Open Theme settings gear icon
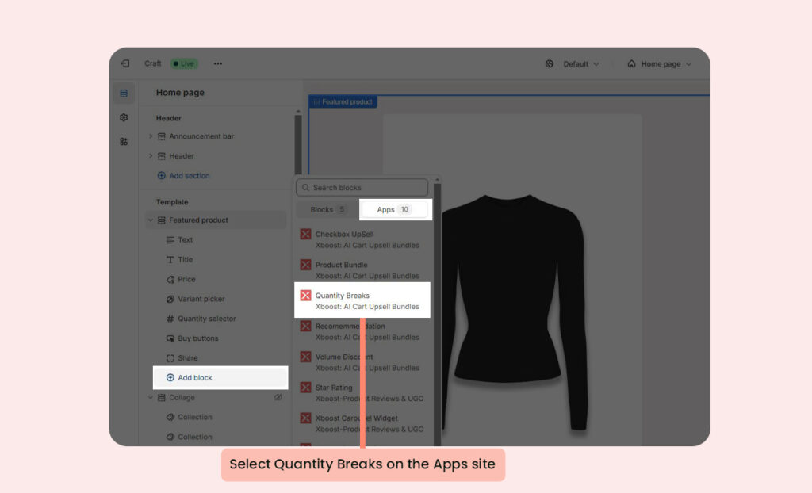The width and height of the screenshot is (812, 493). coord(124,117)
